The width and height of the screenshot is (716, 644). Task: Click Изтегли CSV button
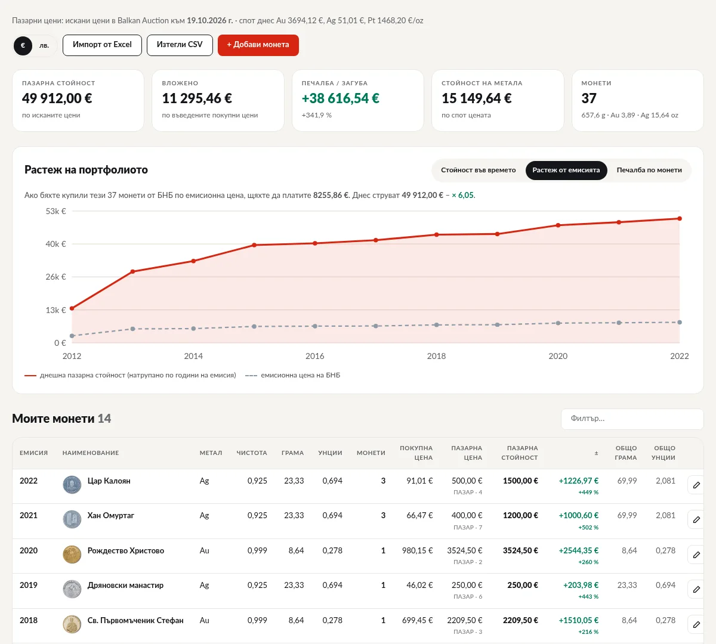[x=180, y=45]
